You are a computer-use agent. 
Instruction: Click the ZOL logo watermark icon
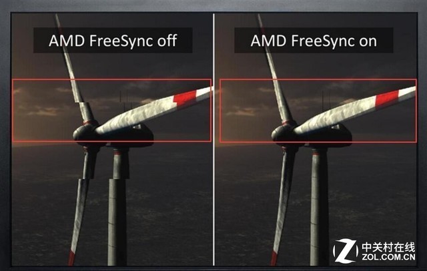346,251
